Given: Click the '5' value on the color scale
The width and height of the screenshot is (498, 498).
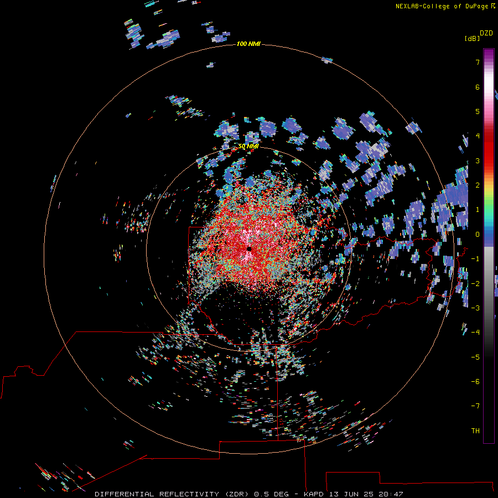Looking at the screenshot, I should point(478,111).
